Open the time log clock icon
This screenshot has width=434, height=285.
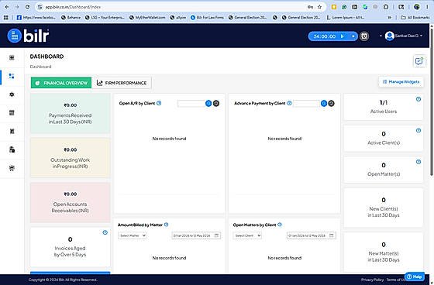364,36
